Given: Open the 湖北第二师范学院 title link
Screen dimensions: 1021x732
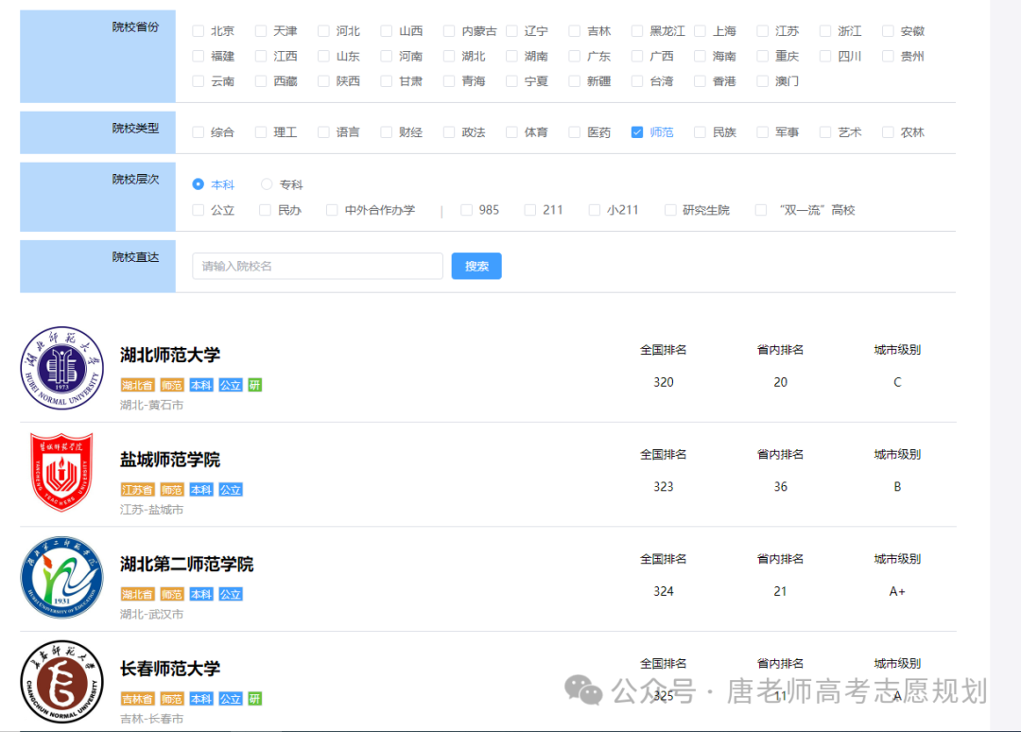Looking at the screenshot, I should pos(187,564).
